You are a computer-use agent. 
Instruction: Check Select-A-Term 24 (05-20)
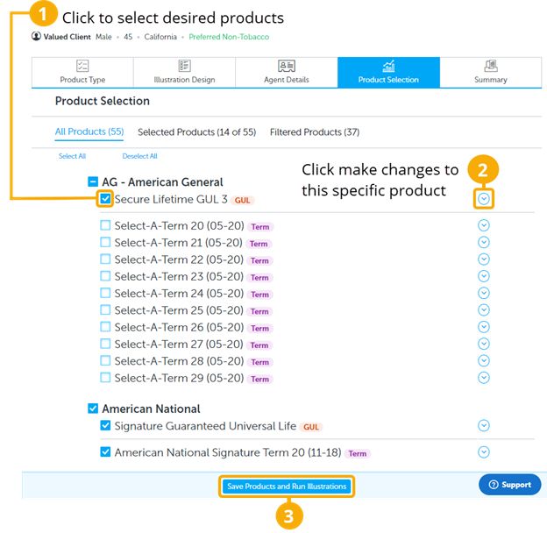[105, 293]
